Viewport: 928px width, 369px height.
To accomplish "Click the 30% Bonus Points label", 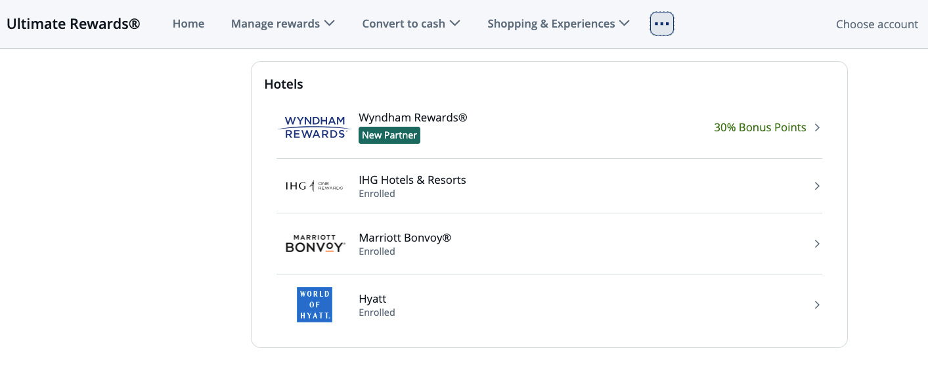I will 760,127.
